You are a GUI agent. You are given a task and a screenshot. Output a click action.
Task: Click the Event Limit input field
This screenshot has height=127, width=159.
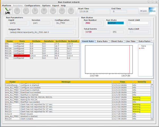pyautogui.click(x=139, y=23)
